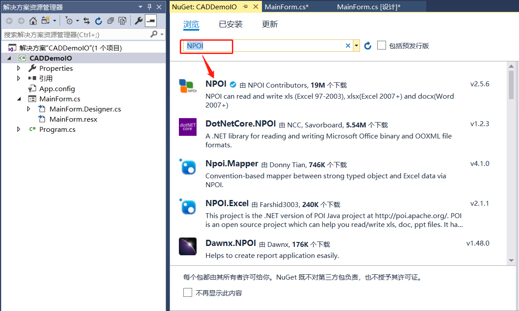The height and width of the screenshot is (311, 519).
Task: Pin the NuGet: CADDemoIO tab
Action: [245, 7]
